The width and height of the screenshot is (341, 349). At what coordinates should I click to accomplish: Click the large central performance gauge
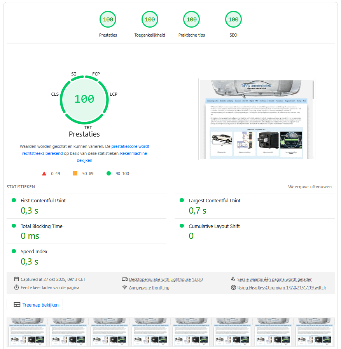click(x=84, y=99)
